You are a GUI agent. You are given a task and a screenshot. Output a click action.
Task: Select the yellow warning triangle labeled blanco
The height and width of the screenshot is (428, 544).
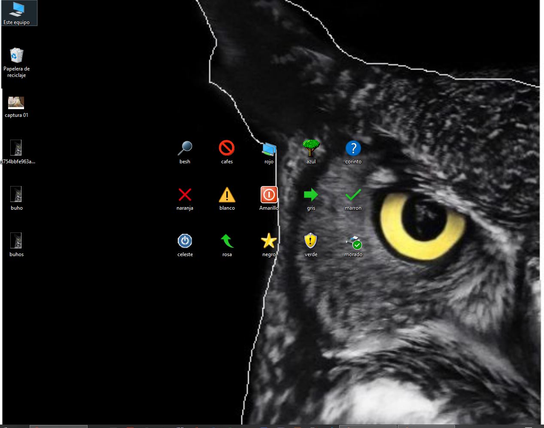pos(227,195)
